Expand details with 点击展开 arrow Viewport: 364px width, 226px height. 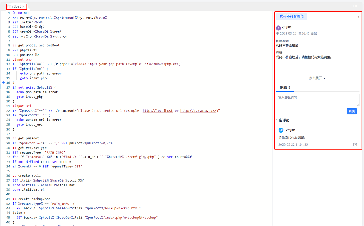pyautogui.click(x=317, y=78)
